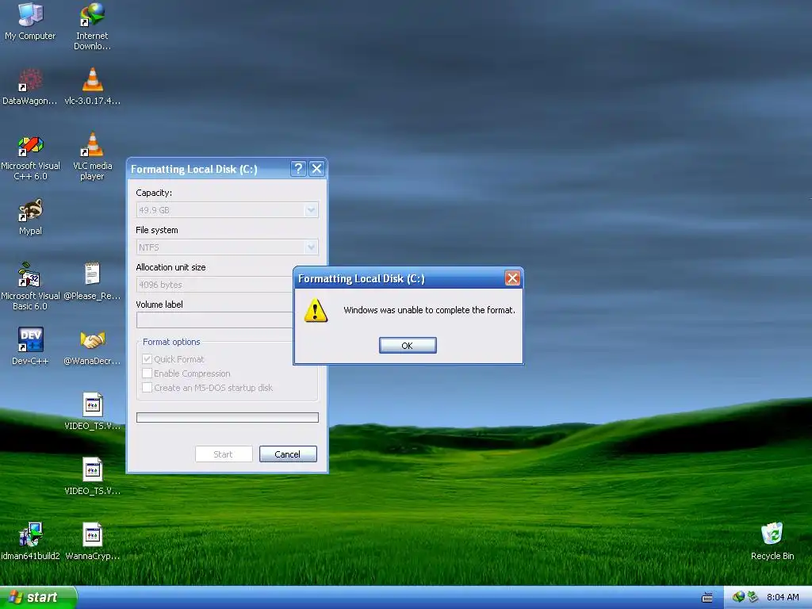
Task: Click the Volume label input field
Action: tap(215, 320)
